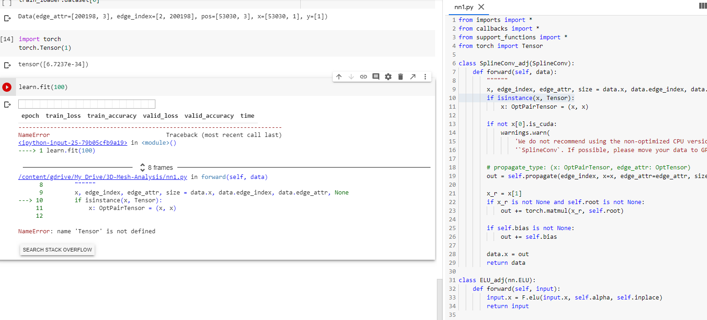Click the SEARCH STACK OVERFLOW button
Viewport: 707px width, 320px height.
pos(58,250)
